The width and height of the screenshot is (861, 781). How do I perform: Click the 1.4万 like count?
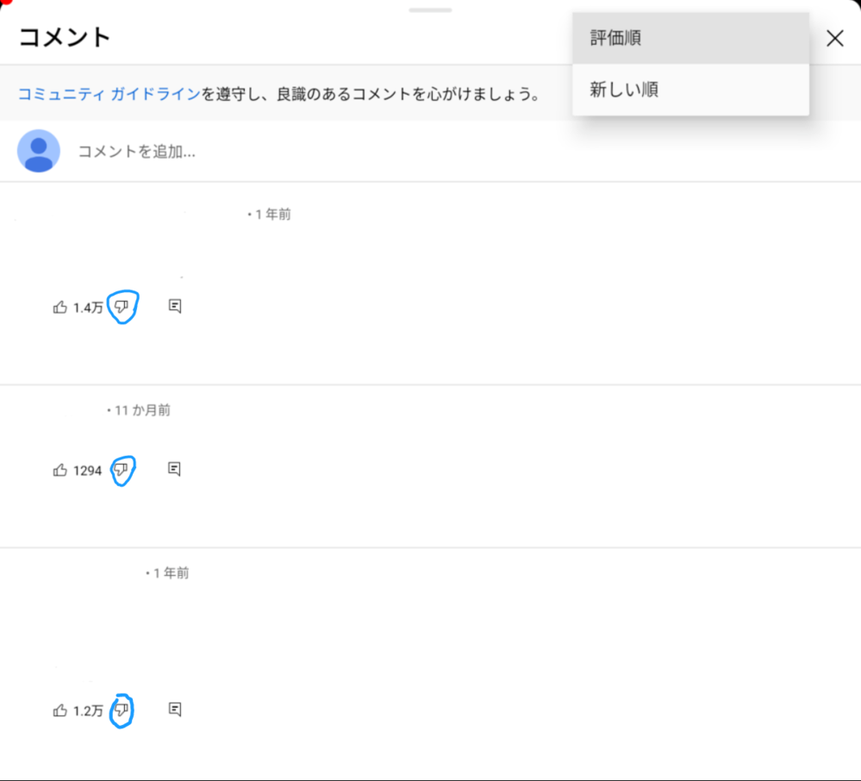89,308
